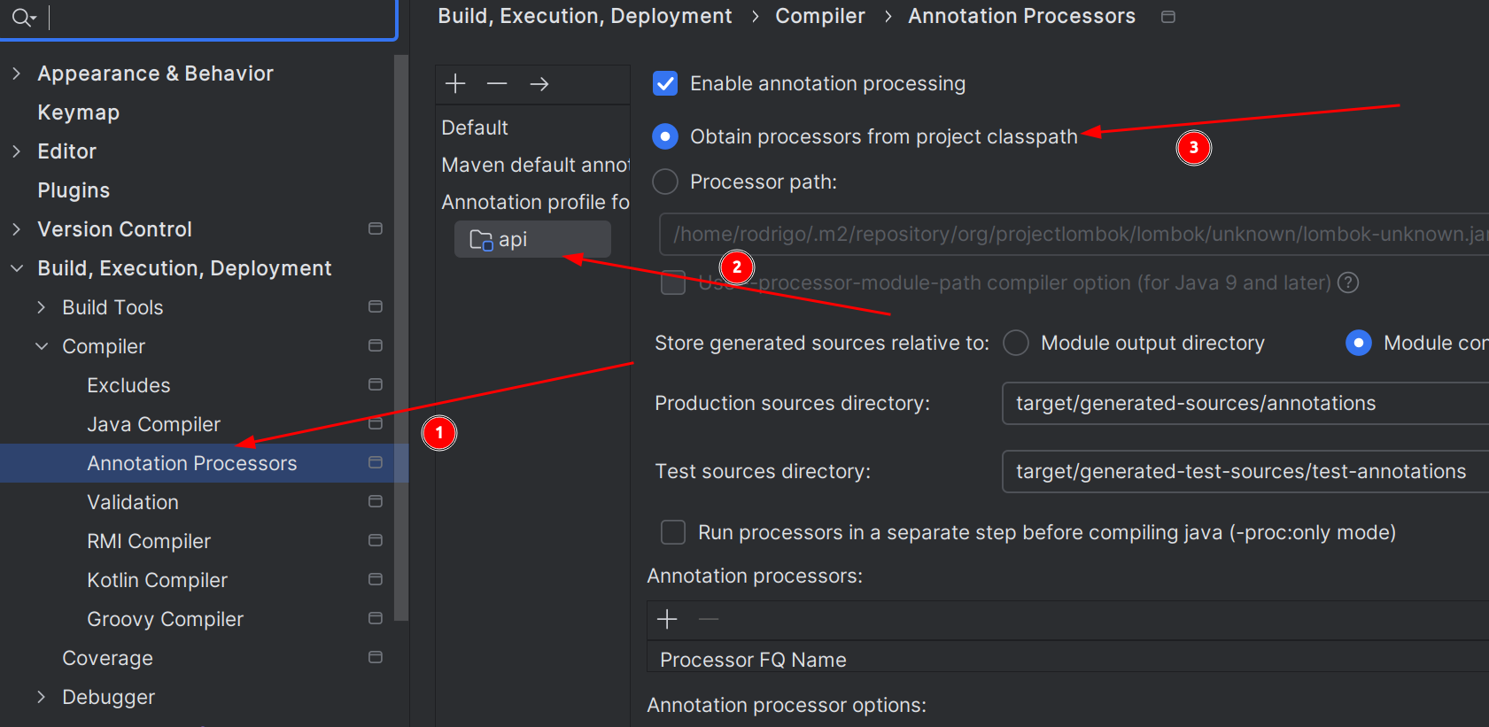Viewport: 1489px width, 727px height.
Task: Click the api module folder icon
Action: click(x=481, y=240)
